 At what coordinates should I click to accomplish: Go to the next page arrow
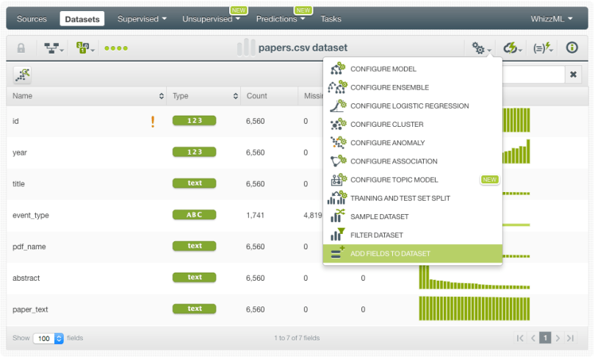[558, 338]
